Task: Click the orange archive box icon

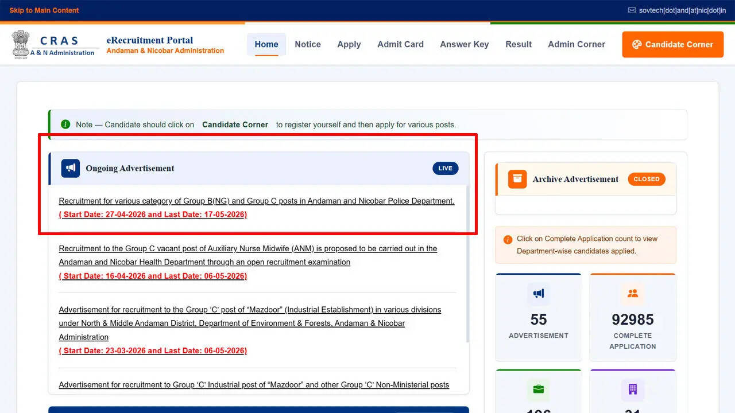Action: click(x=517, y=179)
